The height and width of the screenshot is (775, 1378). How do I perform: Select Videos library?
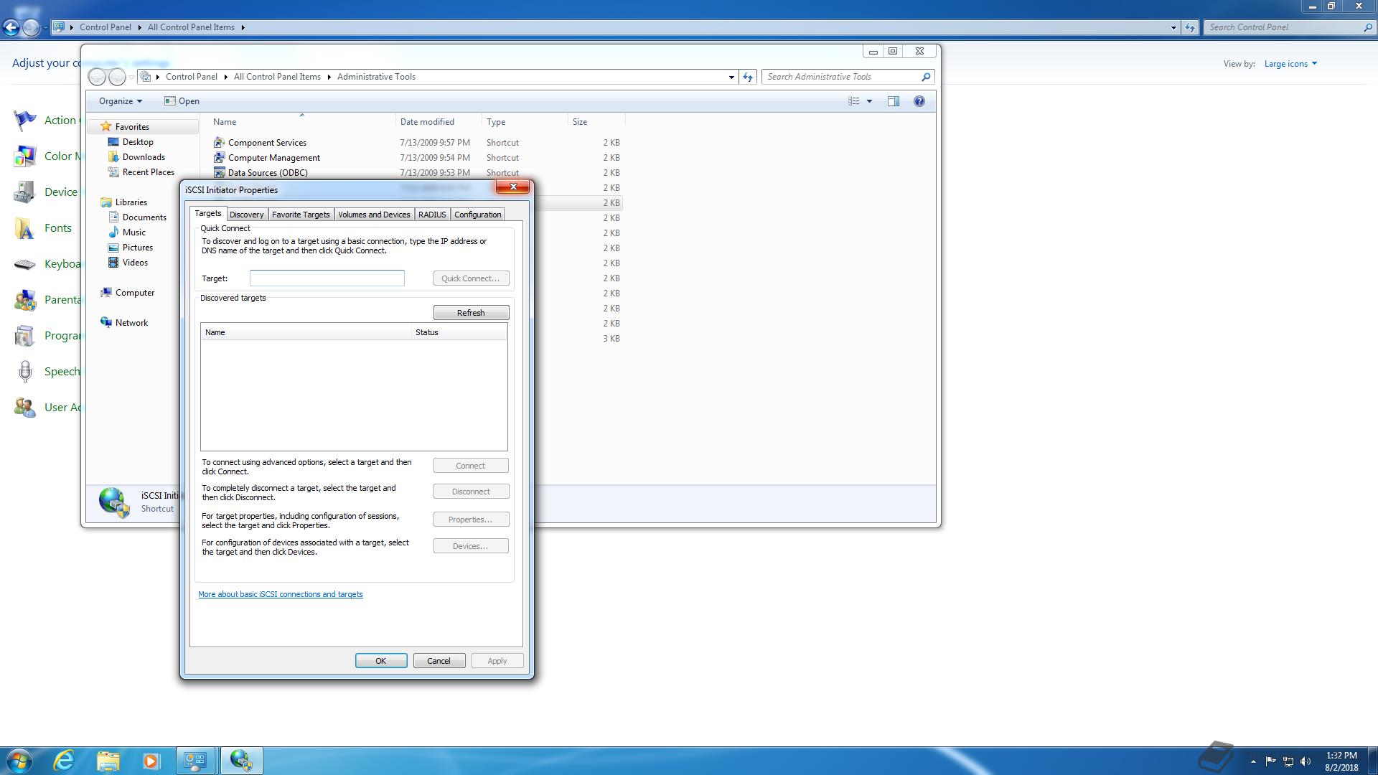point(135,263)
